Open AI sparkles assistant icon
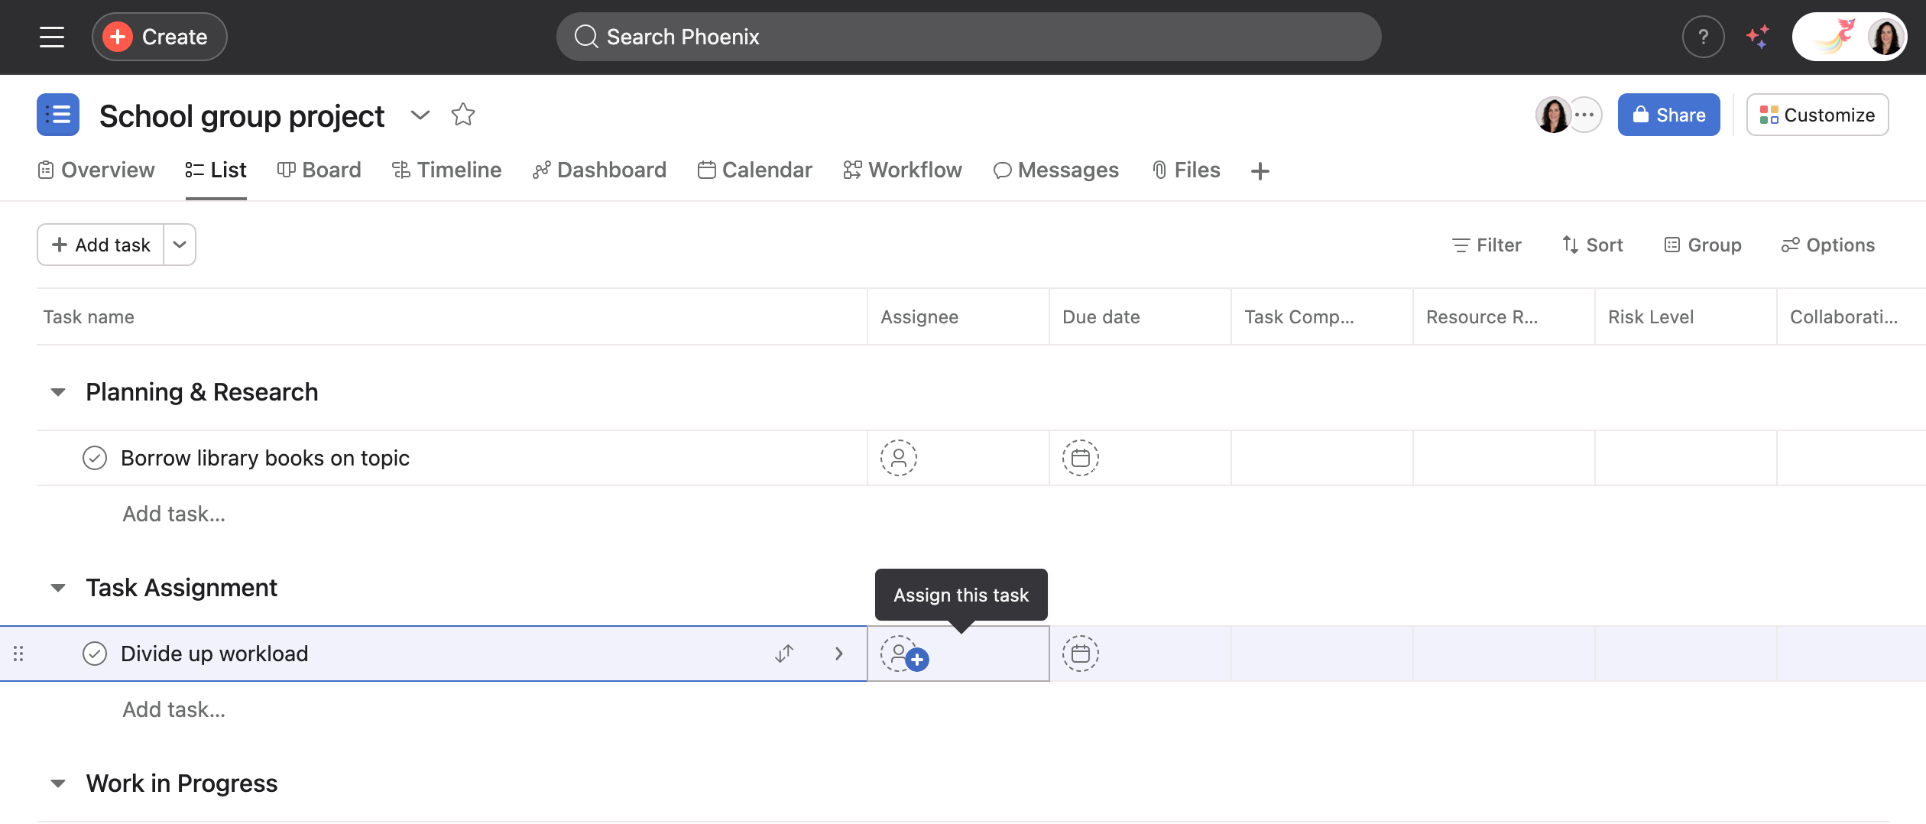The image size is (1926, 824). pos(1759,36)
